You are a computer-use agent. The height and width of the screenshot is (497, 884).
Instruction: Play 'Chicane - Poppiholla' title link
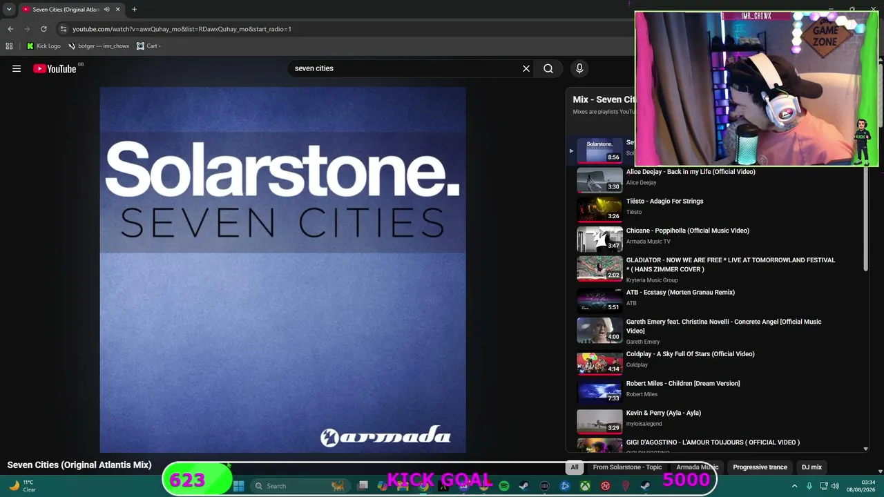tap(688, 231)
